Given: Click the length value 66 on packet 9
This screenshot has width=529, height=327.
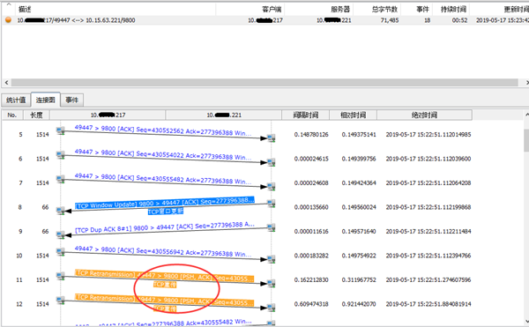Looking at the screenshot, I should point(45,231).
